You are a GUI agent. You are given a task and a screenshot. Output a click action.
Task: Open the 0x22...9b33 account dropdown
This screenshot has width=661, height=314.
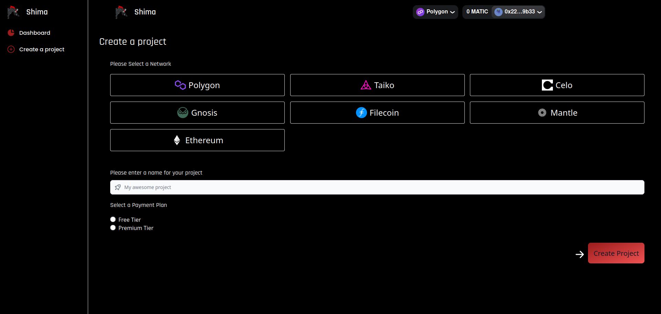coord(518,12)
